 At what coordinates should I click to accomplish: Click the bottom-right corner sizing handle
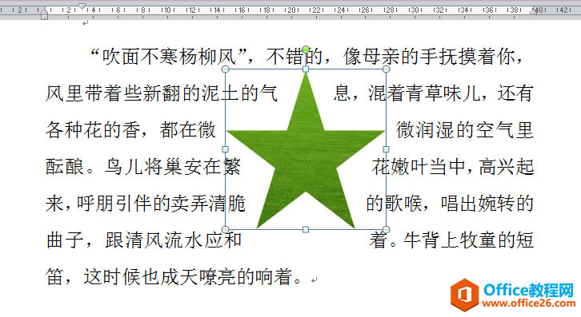(386, 229)
